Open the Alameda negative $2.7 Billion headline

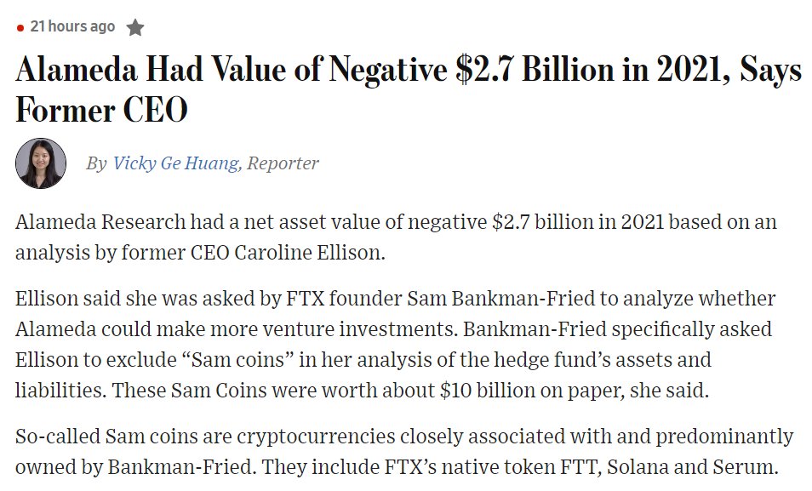pos(408,90)
